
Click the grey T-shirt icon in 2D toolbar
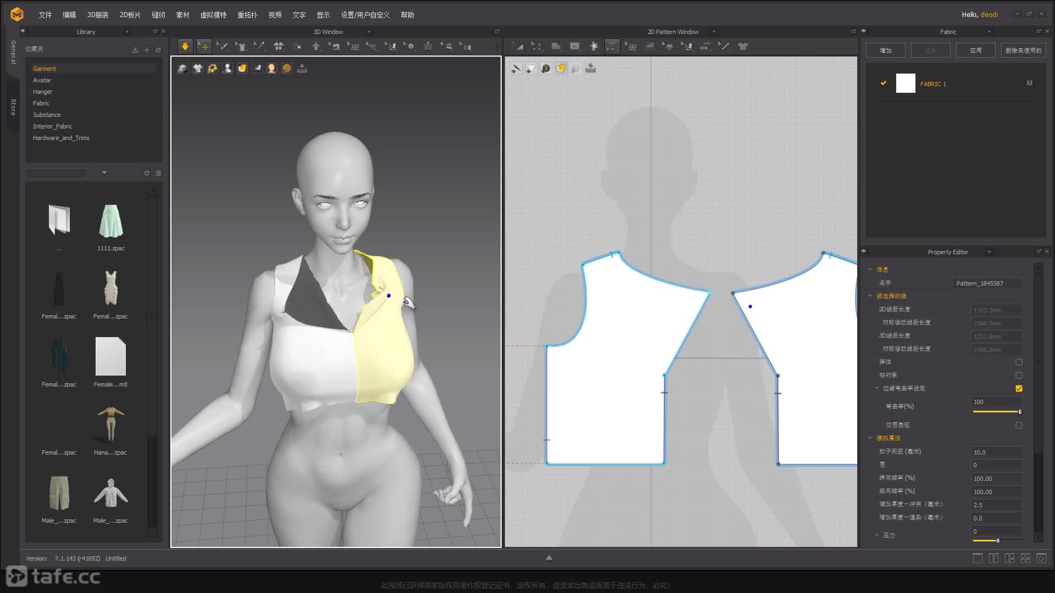pyautogui.click(x=743, y=47)
